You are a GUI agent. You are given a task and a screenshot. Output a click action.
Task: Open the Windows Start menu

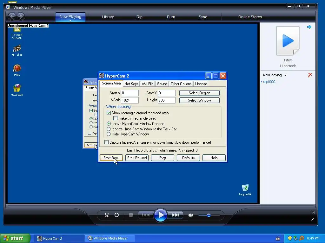[x=15, y=238]
